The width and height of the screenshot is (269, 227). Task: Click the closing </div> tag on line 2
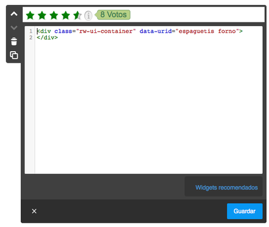tap(47, 38)
